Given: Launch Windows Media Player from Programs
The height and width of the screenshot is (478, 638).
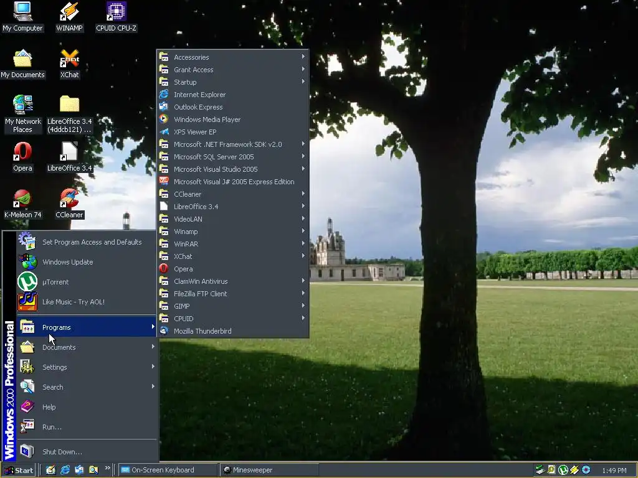Looking at the screenshot, I should [x=233, y=119].
